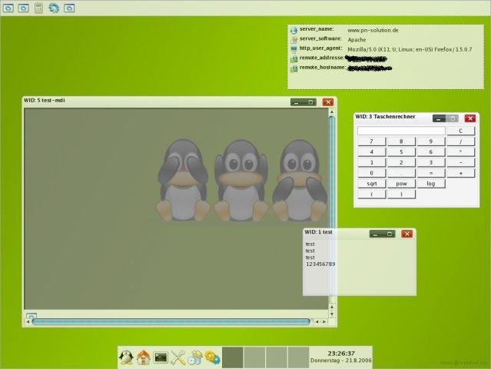Click the leftmost window icon in top taskbar
491x369 pixels.
pyautogui.click(x=8, y=8)
